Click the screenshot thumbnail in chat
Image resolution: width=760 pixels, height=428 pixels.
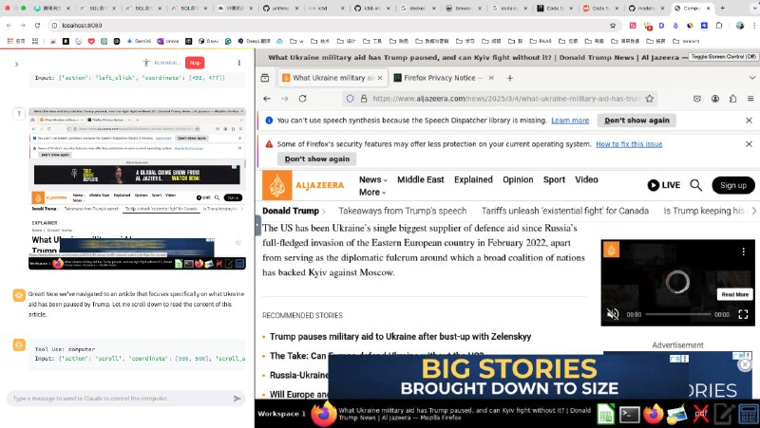click(x=137, y=188)
